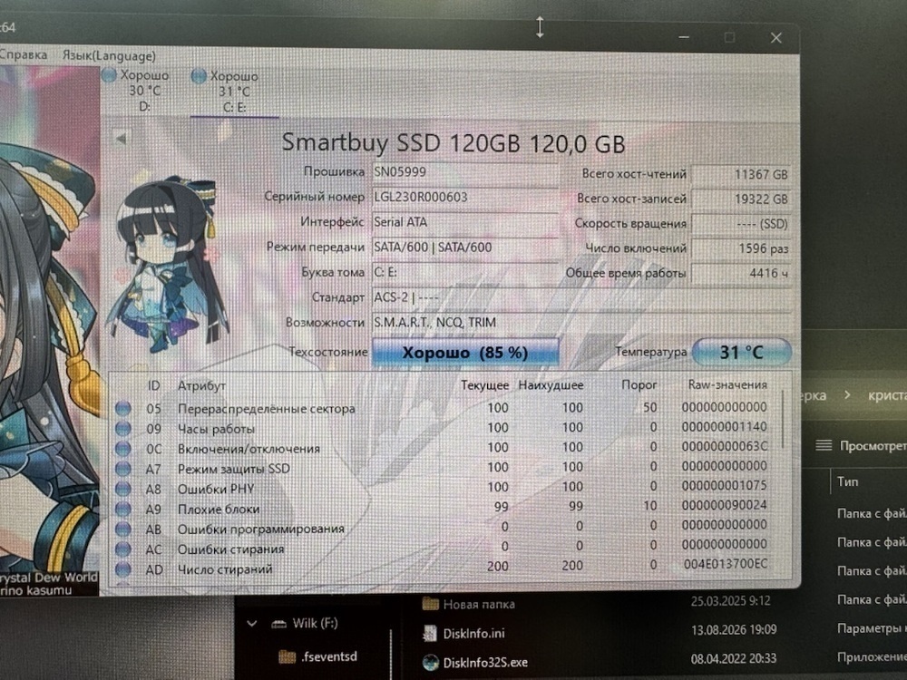Click the health orb icon above D: drive

[x=109, y=74]
